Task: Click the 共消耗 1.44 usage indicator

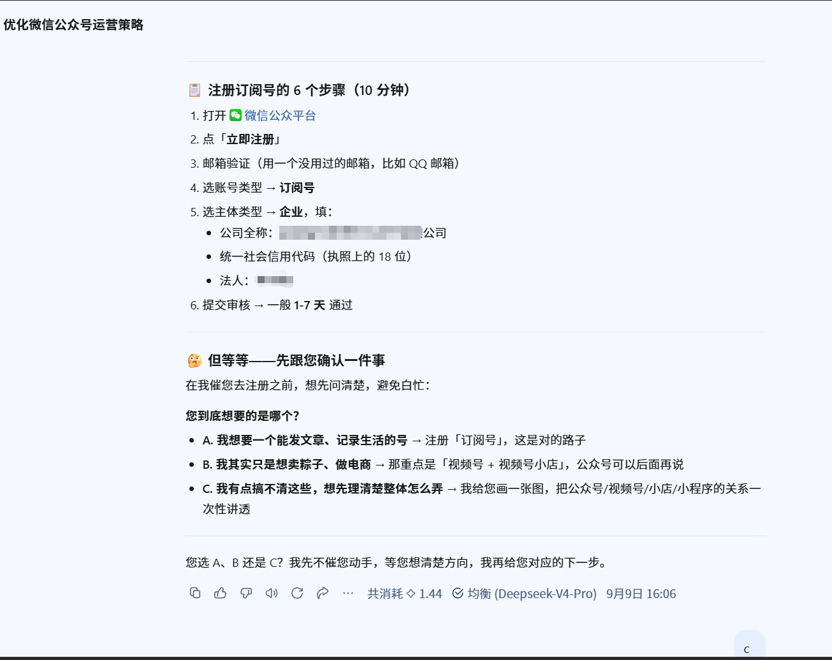Action: click(405, 594)
